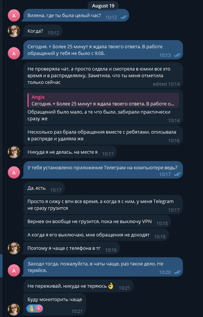203x317 pixels.
Task: Click read checkmarks on 10:17 outgoing message
Action: coord(177,174)
